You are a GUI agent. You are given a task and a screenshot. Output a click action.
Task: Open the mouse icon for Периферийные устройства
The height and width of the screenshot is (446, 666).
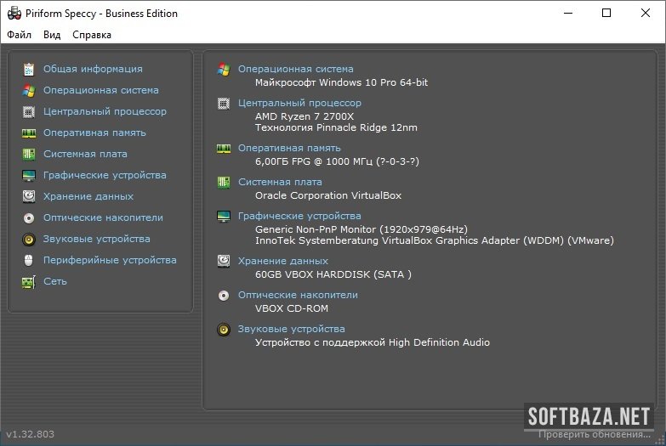point(29,260)
